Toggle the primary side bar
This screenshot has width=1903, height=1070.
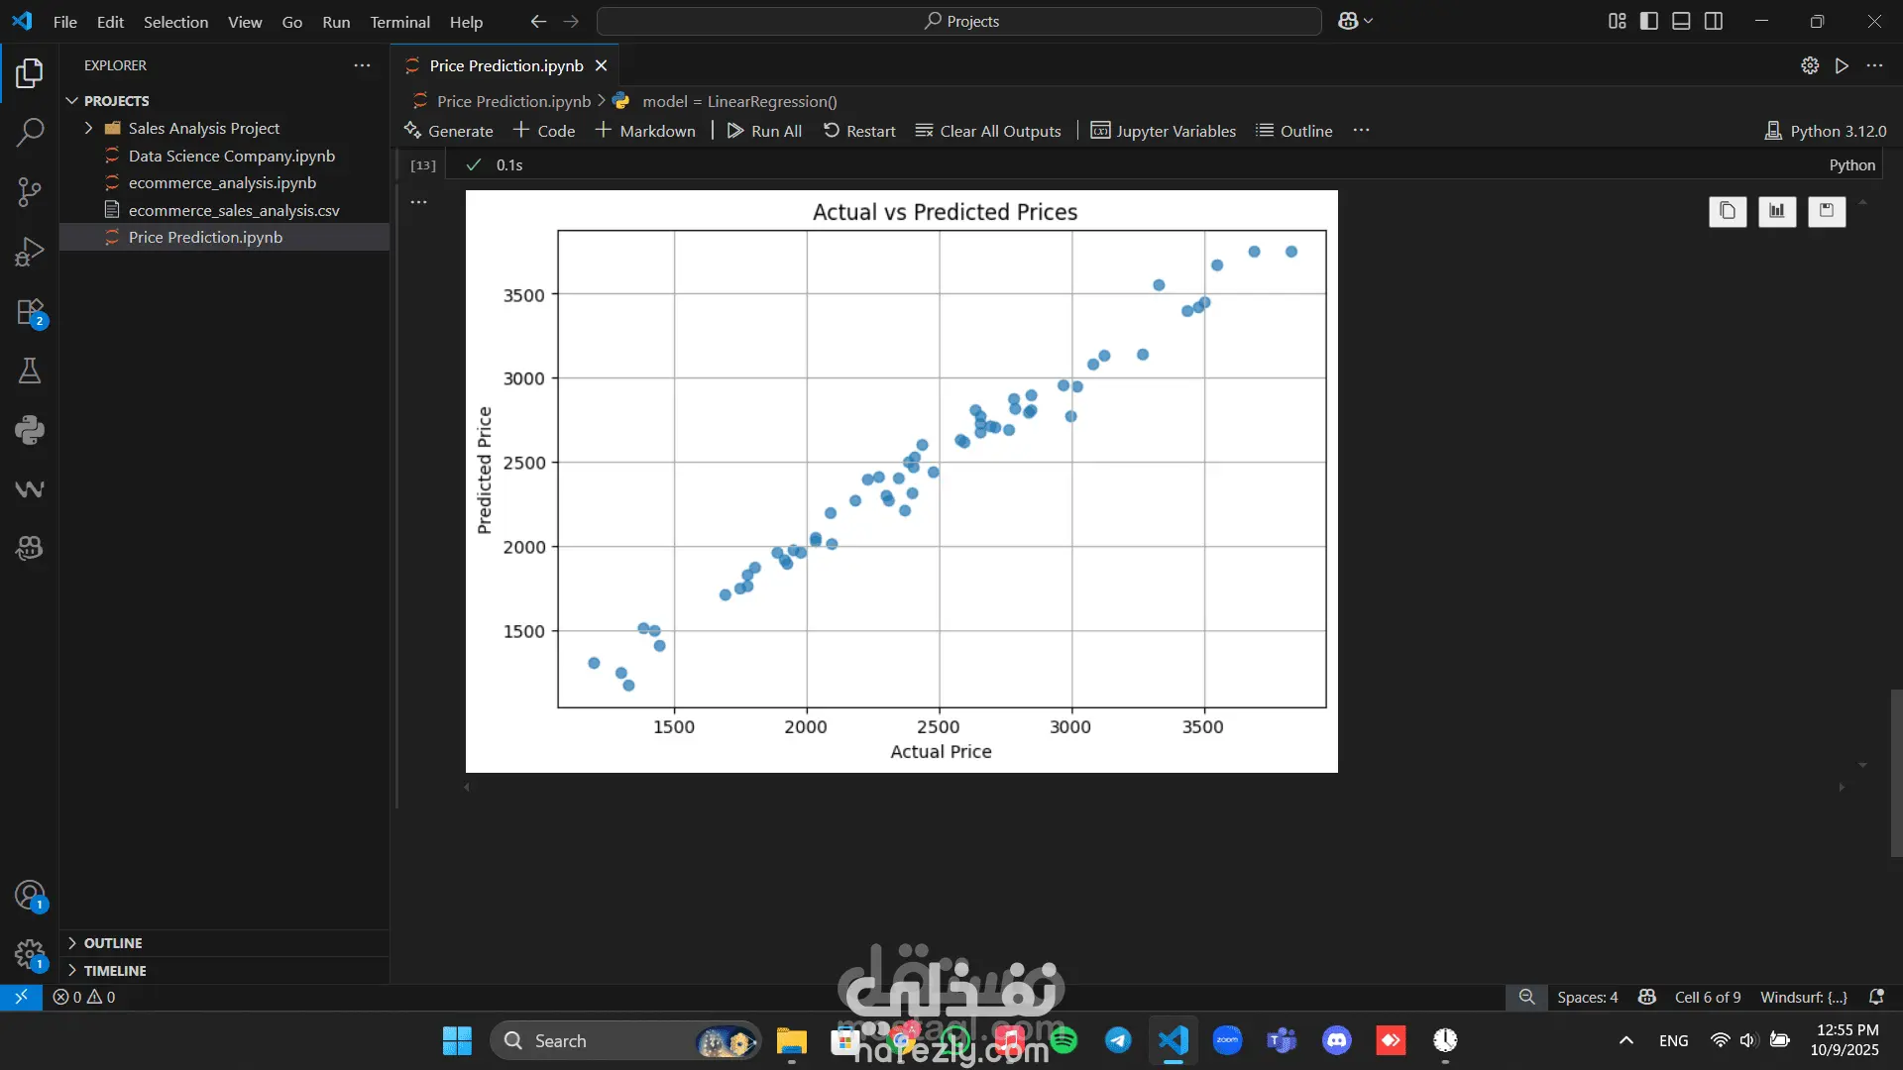1649,22
